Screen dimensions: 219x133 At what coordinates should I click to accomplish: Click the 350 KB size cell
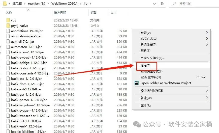click(122, 42)
